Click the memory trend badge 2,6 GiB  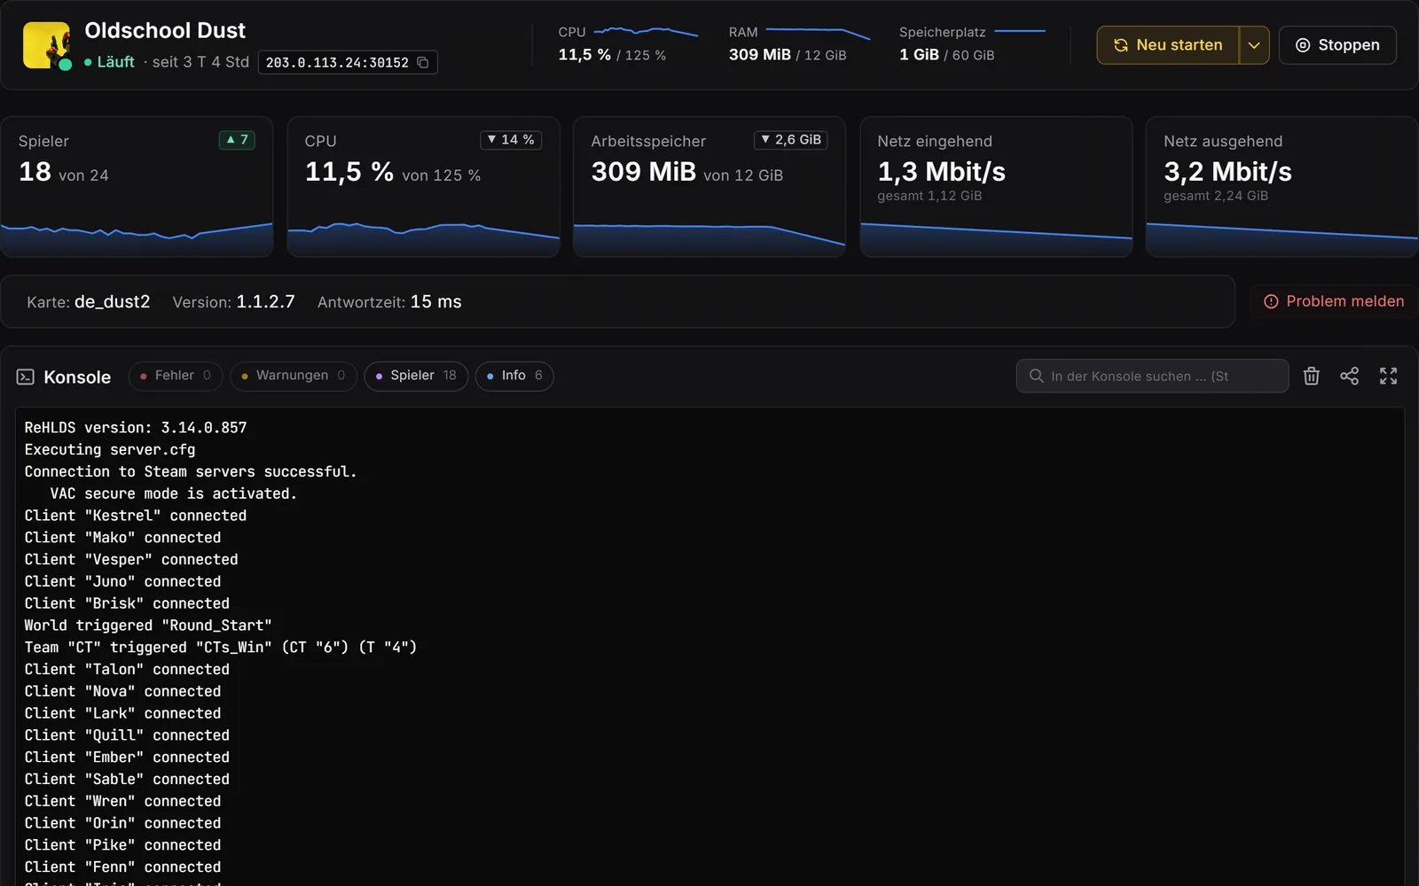790,140
